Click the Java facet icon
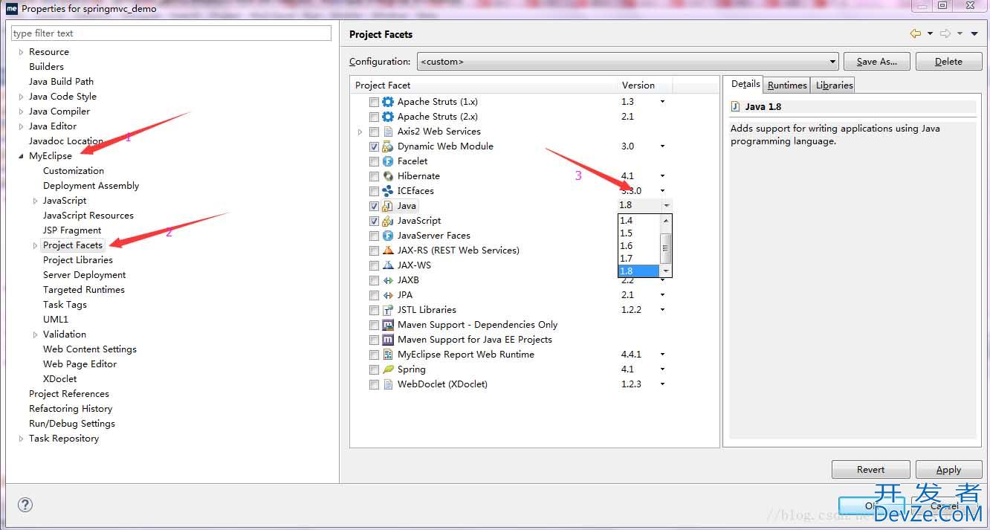The image size is (990, 530). (x=387, y=206)
